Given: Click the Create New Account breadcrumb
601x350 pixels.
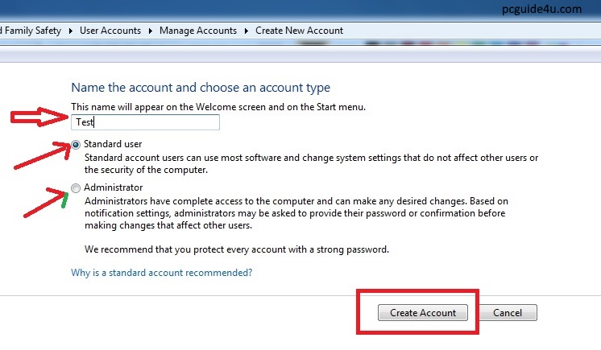Looking at the screenshot, I should (299, 31).
